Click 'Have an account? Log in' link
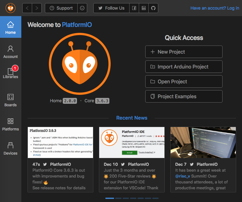This screenshot has width=242, height=202. [215, 8]
